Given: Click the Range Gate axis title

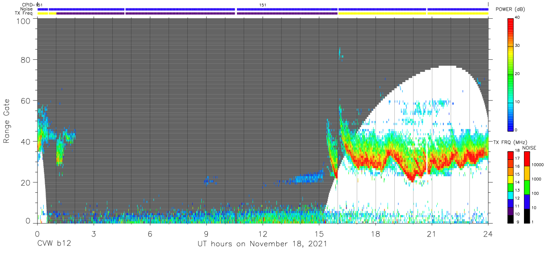Looking at the screenshot, I should click(x=7, y=121).
